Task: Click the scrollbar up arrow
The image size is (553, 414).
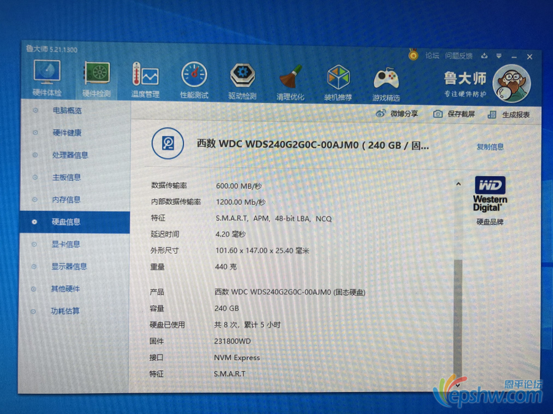Action: [x=458, y=184]
